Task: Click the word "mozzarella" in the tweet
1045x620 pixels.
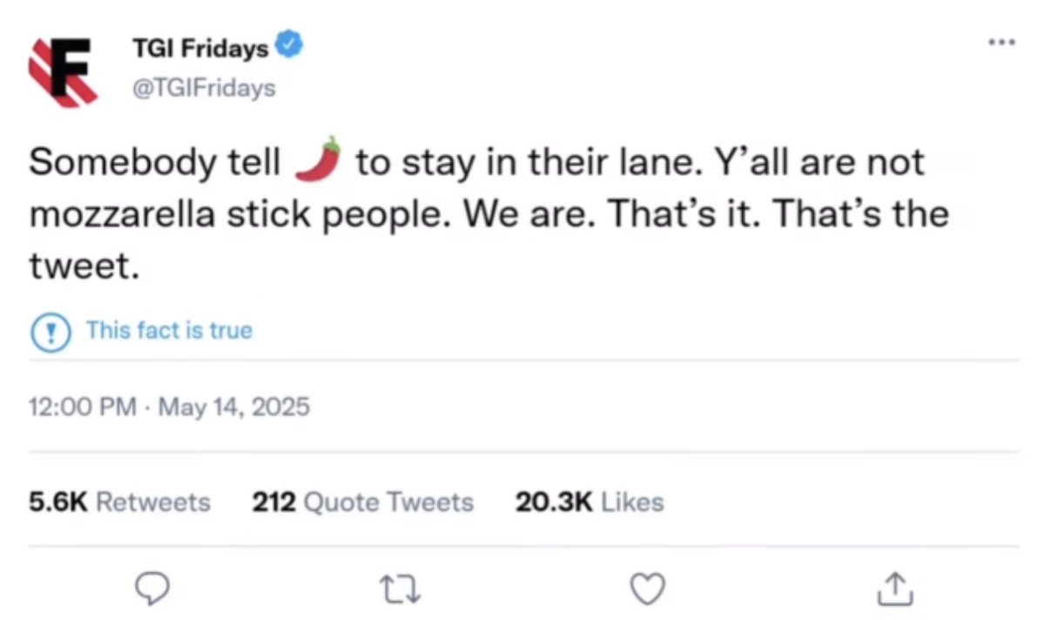Action: coord(122,214)
